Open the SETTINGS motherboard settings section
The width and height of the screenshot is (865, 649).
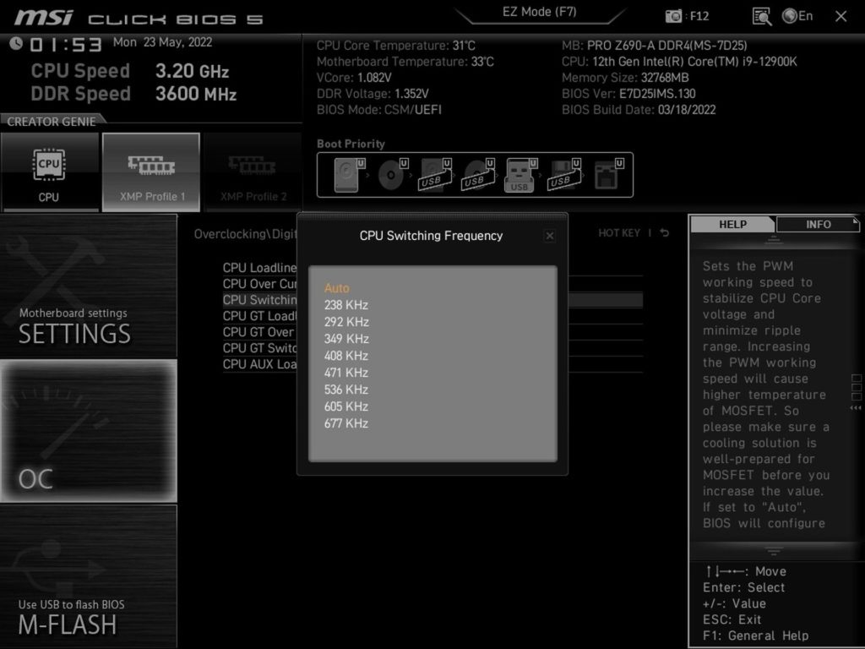pos(88,286)
